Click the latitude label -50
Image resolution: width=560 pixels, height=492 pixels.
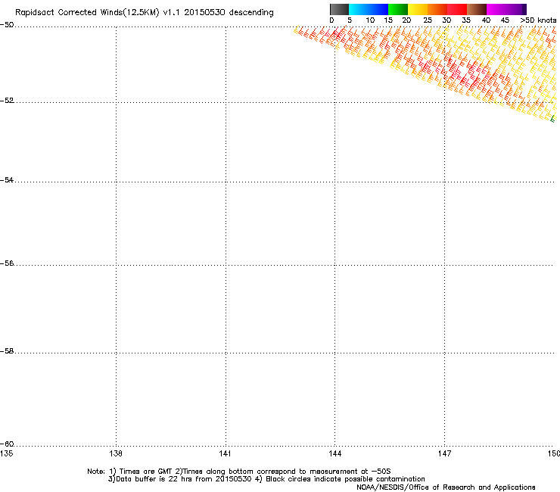(7, 25)
